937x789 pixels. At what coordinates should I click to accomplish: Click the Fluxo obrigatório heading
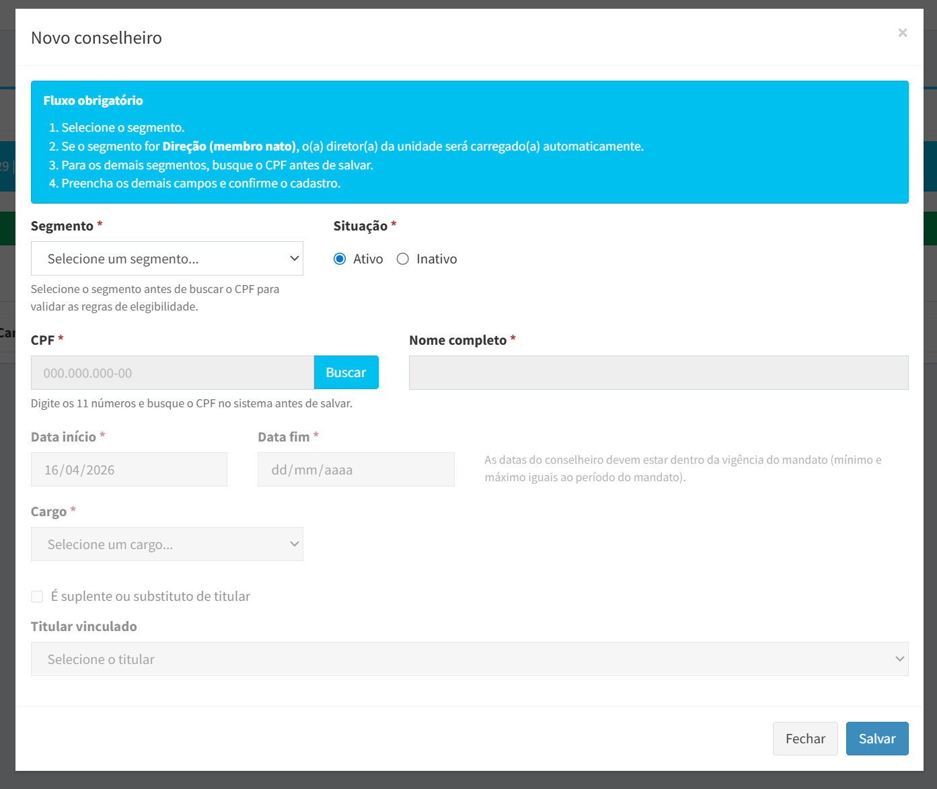pos(93,101)
